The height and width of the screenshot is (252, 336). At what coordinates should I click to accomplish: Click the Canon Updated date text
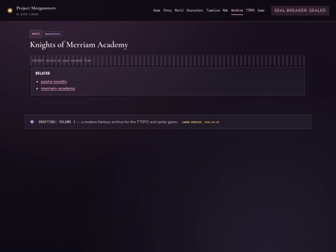point(200,122)
